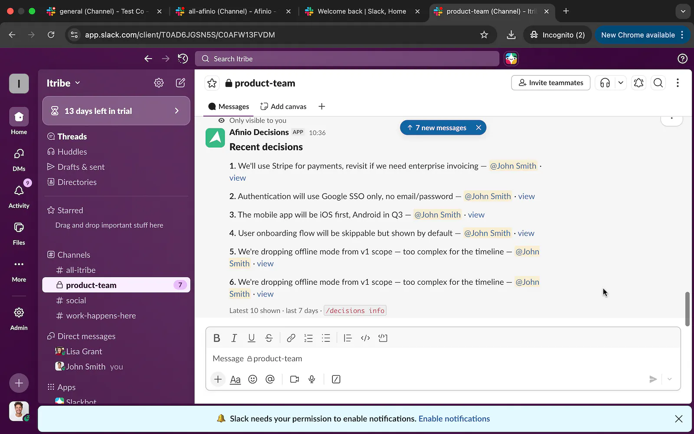This screenshot has height=434, width=694.
Task: Open Admin settings in rail
Action: pos(19,318)
